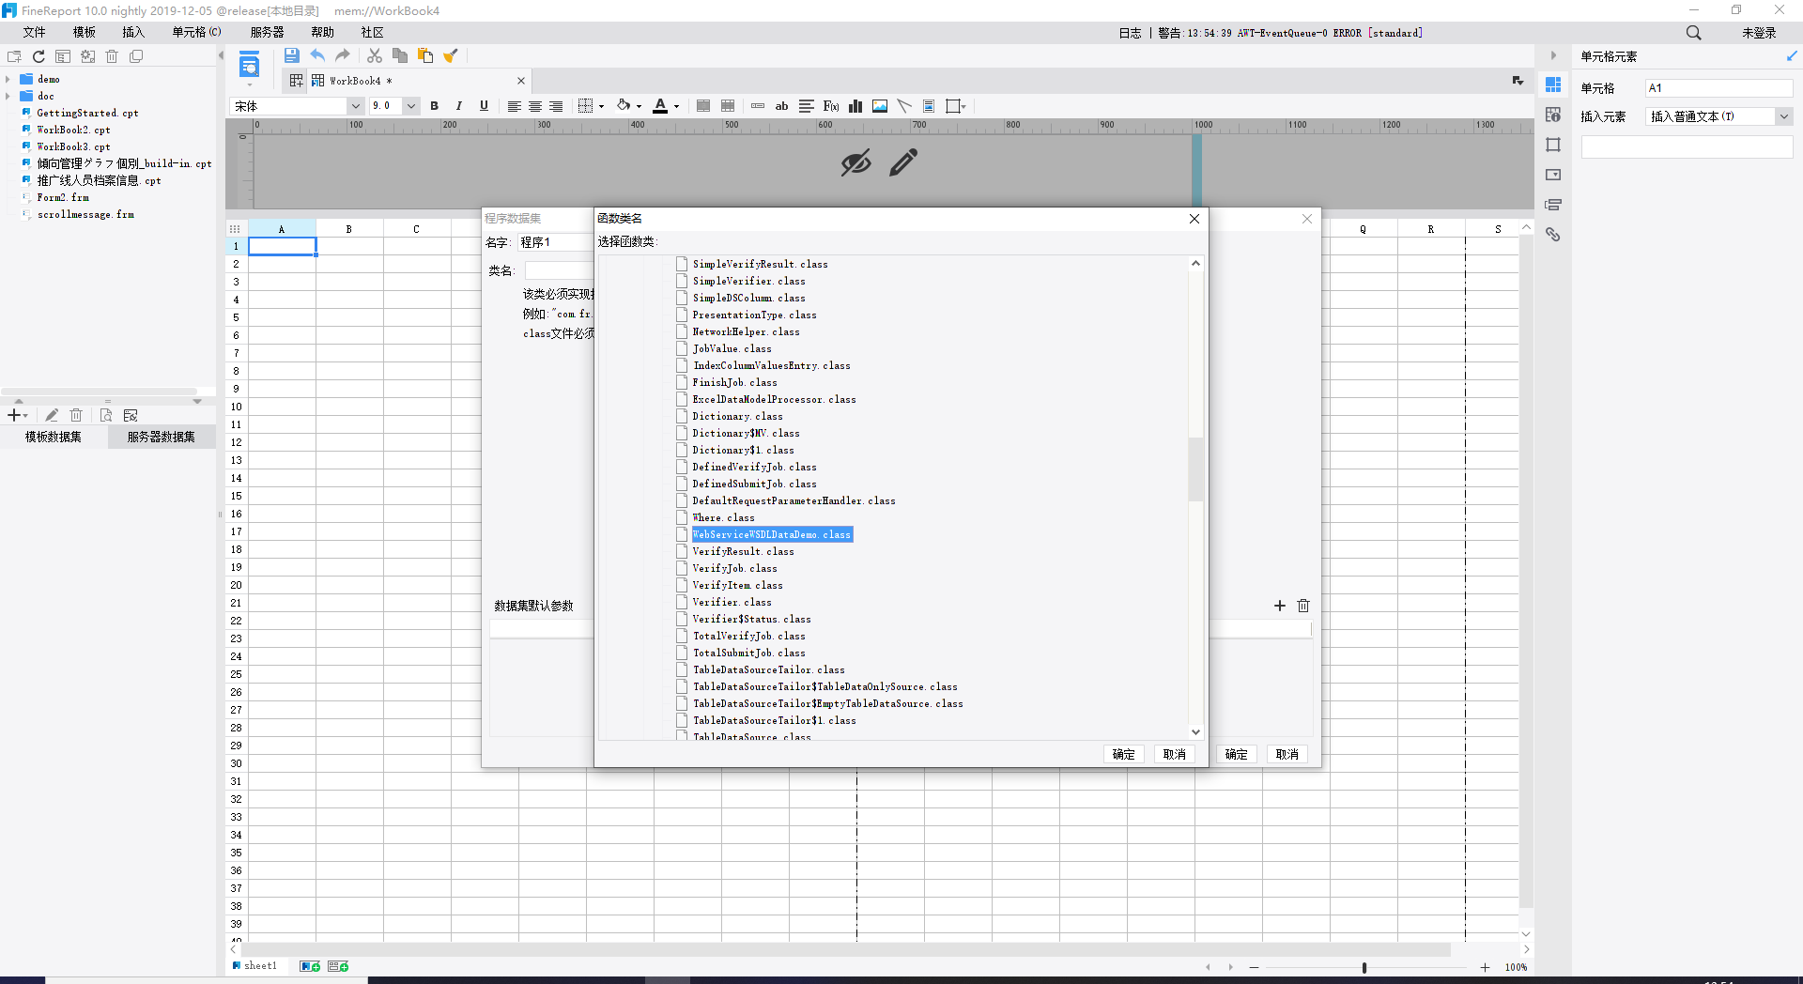This screenshot has height=984, width=1803.
Task: Expand the demo folder in file tree
Action: [x=8, y=80]
